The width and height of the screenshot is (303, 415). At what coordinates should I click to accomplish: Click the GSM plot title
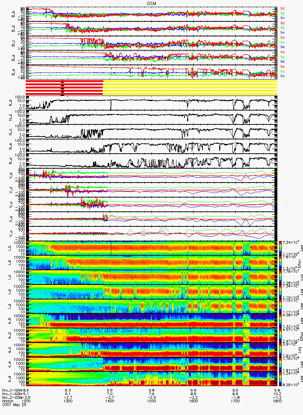151,4
